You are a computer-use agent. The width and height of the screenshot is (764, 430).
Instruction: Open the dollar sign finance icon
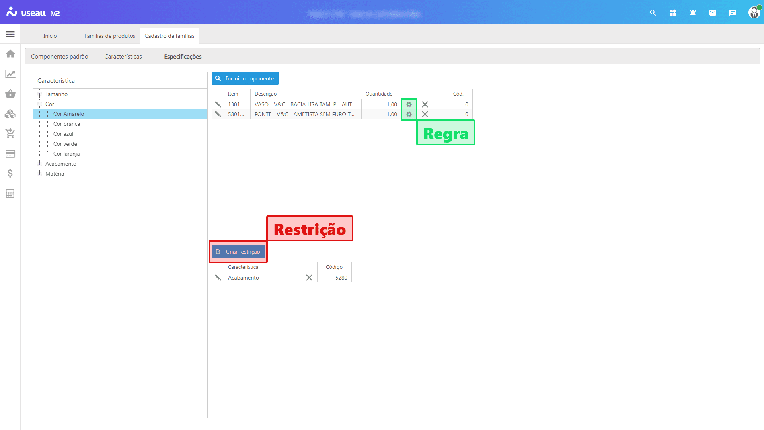tap(10, 173)
